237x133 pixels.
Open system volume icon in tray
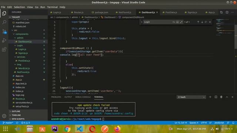(217, 129)
